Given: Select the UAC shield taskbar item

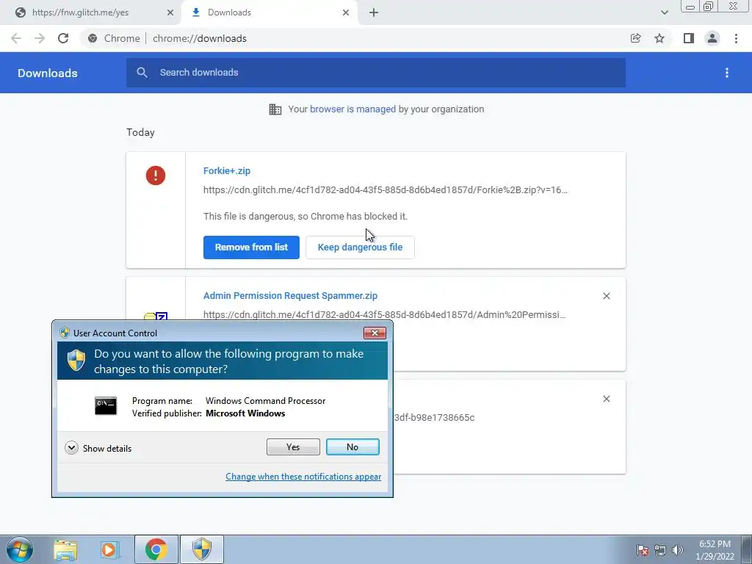Looking at the screenshot, I should 202,549.
